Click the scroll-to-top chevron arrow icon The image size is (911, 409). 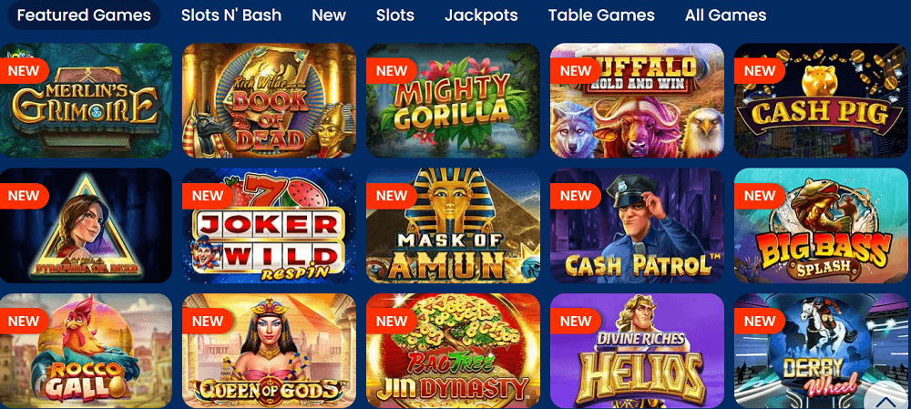886,402
